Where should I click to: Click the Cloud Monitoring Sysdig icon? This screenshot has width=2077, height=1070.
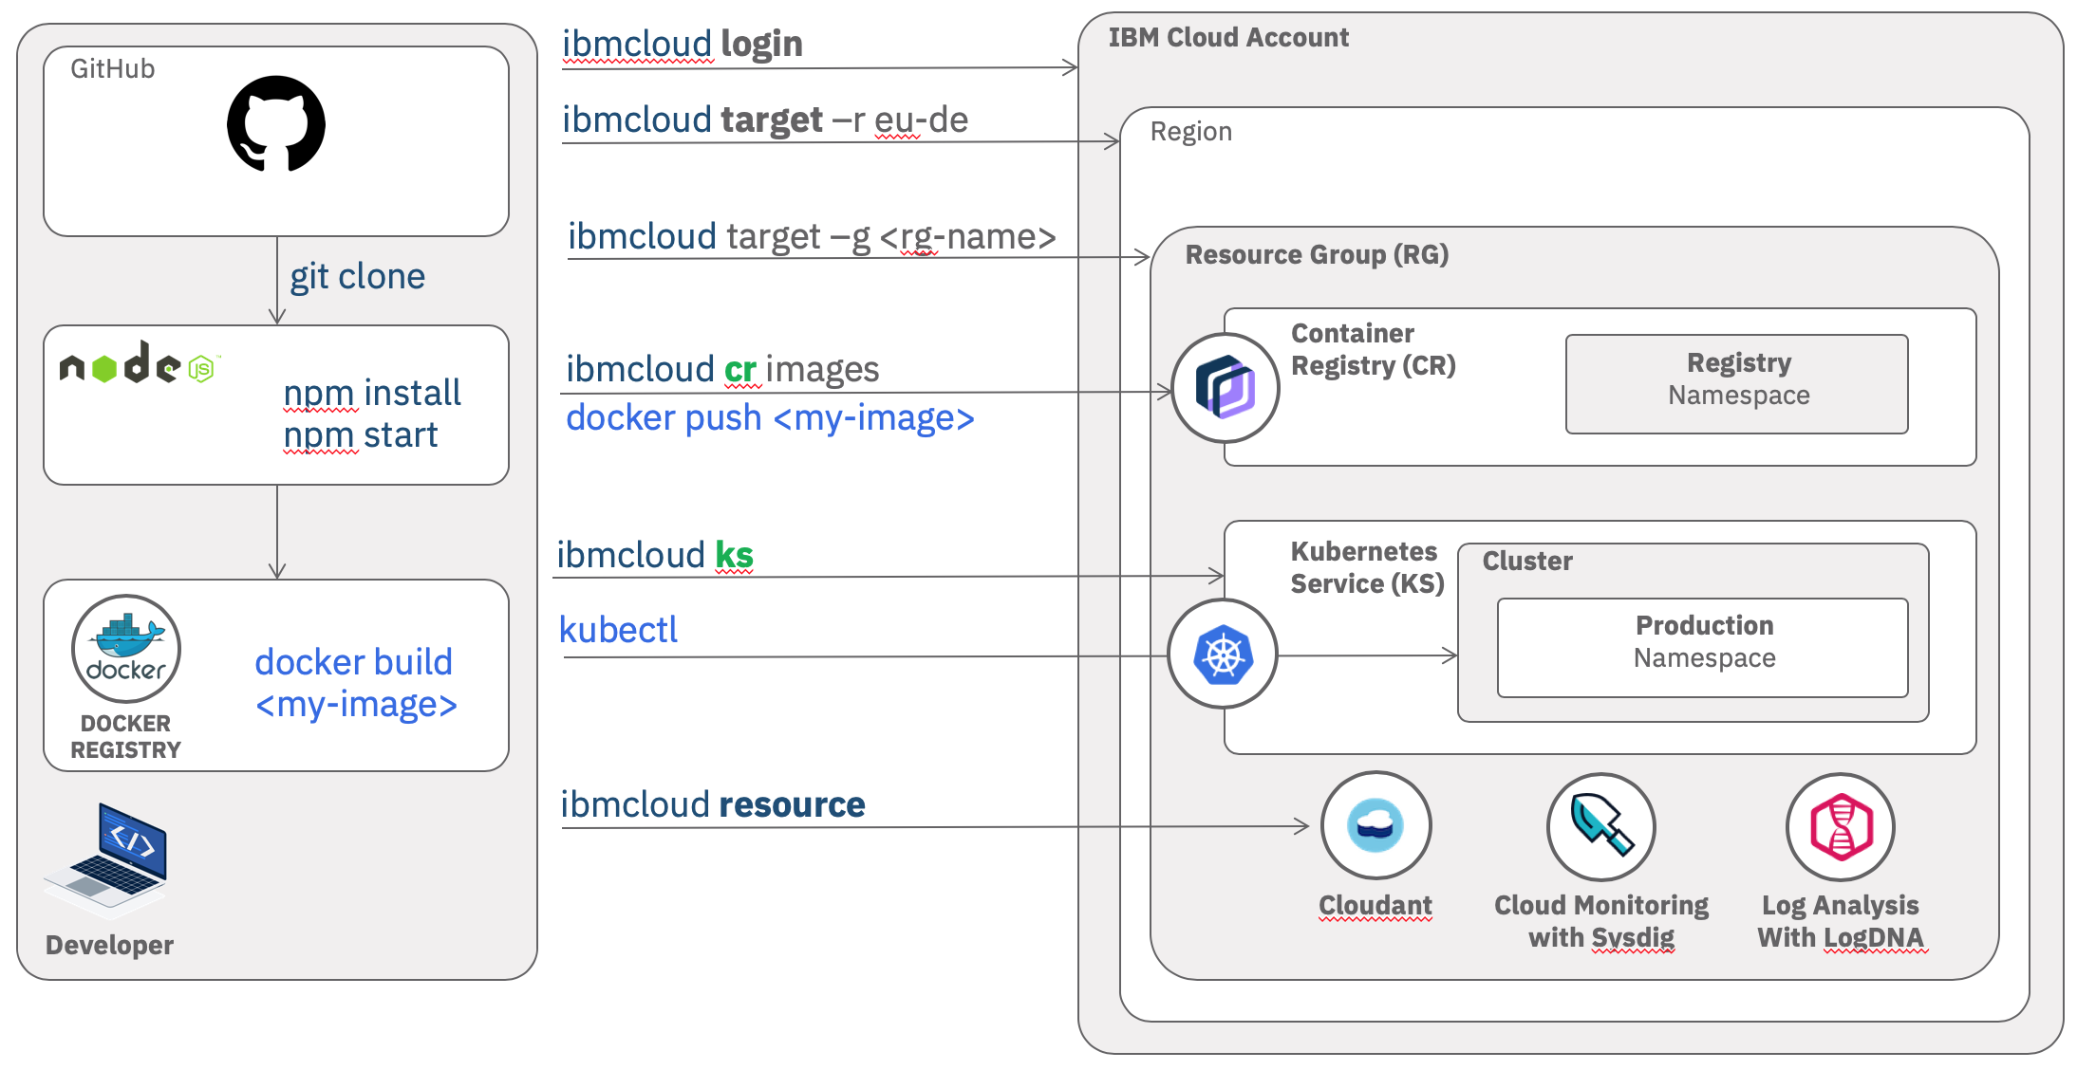coord(1601,827)
